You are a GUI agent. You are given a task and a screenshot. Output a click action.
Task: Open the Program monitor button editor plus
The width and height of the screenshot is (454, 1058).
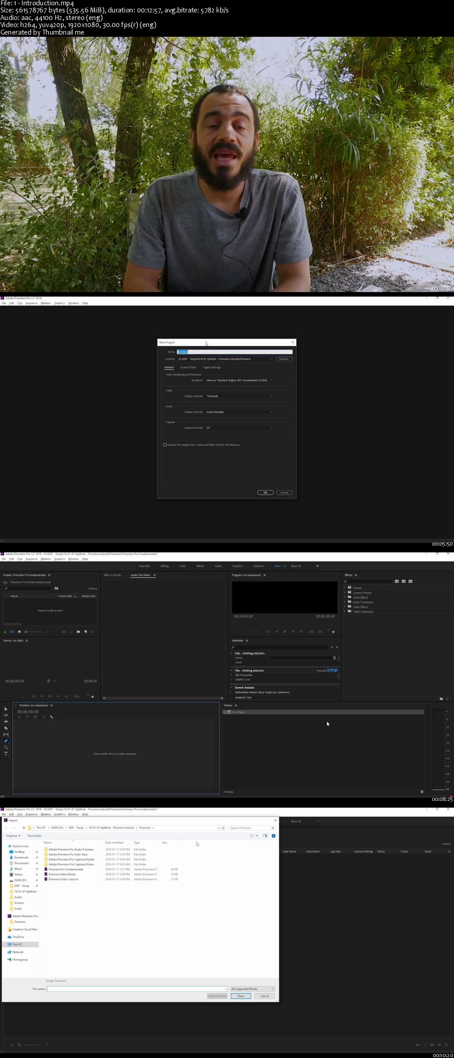[x=333, y=632]
